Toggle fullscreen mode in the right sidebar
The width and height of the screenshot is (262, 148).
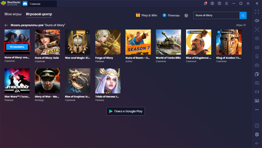257,12
